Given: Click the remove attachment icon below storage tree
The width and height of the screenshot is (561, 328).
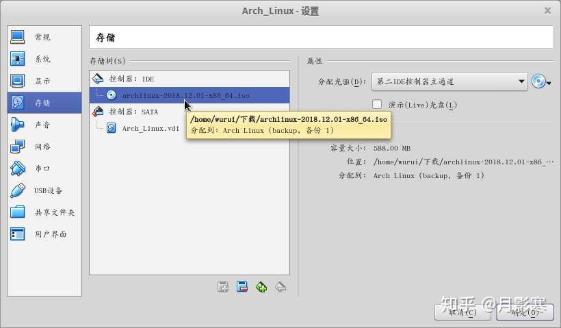Looking at the screenshot, I should (x=280, y=287).
